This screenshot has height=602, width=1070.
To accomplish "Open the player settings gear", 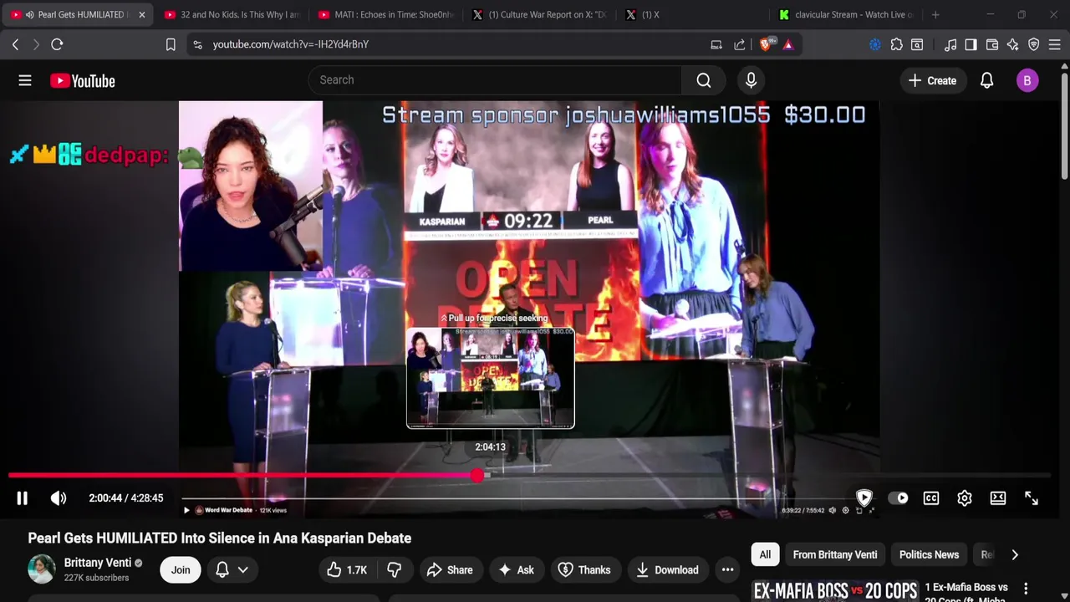I will (x=965, y=498).
